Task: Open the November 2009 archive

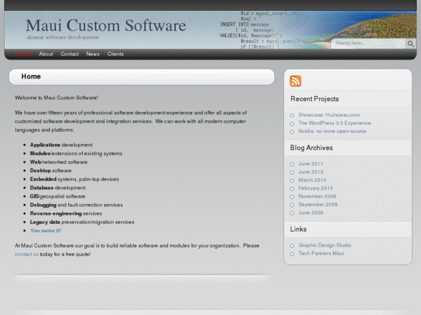Action: click(317, 197)
